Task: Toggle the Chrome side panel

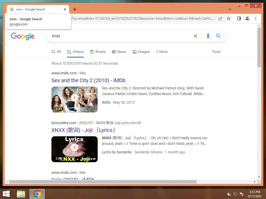Action: (239, 18)
